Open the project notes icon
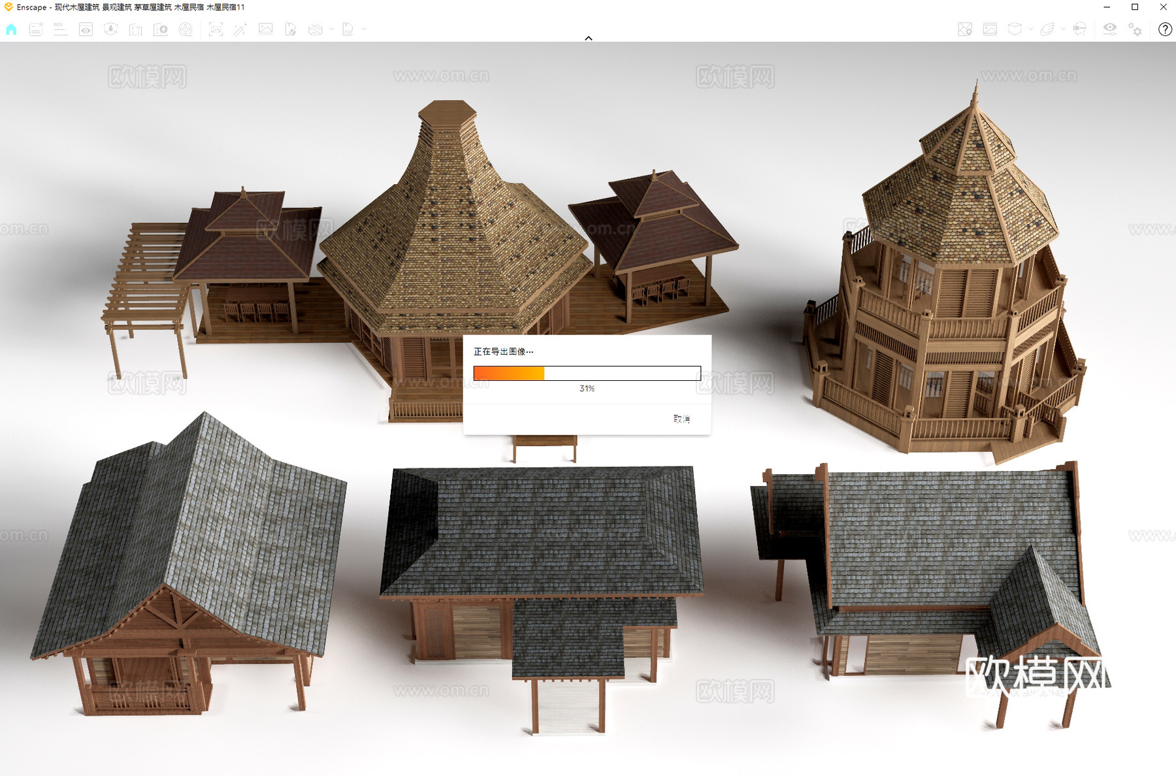Screen dimensions: 1176x776 (x=36, y=29)
